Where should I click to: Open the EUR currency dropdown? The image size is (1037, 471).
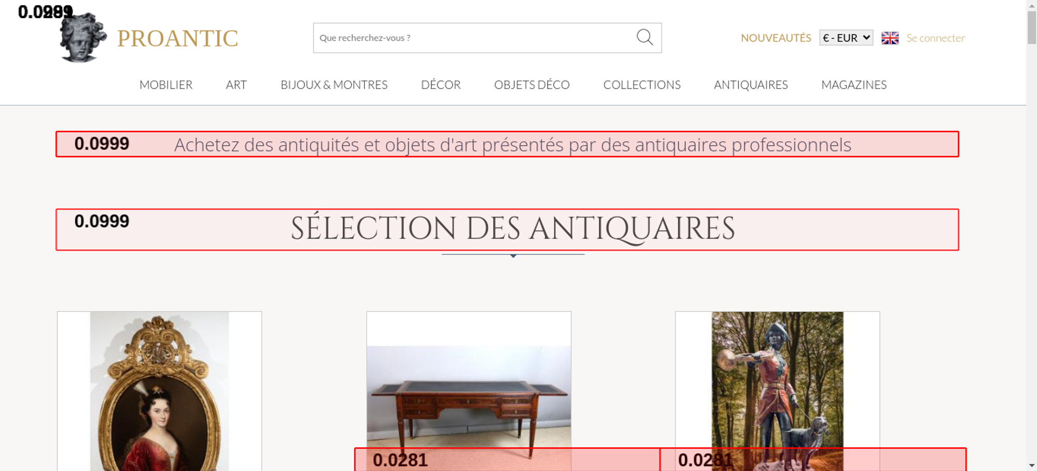846,38
